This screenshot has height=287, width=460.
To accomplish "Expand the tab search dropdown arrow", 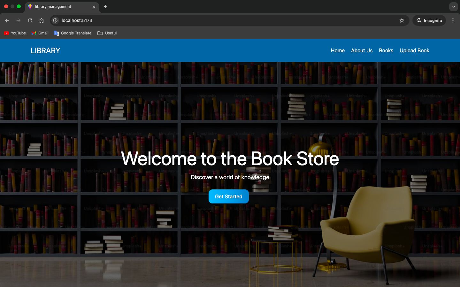I will [x=453, y=6].
